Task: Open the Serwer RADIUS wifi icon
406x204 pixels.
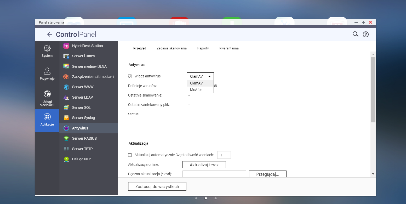Action: pos(66,138)
